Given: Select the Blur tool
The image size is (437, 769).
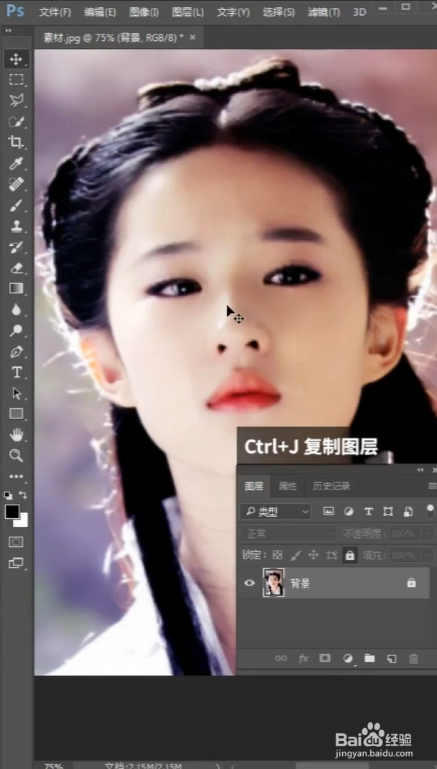Looking at the screenshot, I should pyautogui.click(x=17, y=310).
